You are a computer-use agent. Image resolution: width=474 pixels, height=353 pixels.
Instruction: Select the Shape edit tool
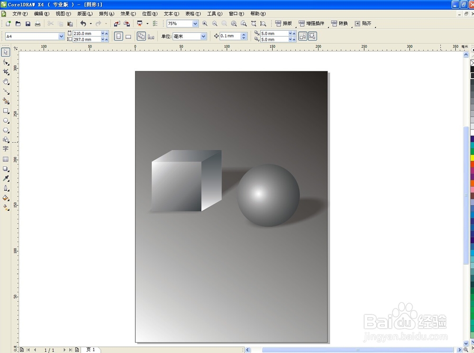(6, 62)
